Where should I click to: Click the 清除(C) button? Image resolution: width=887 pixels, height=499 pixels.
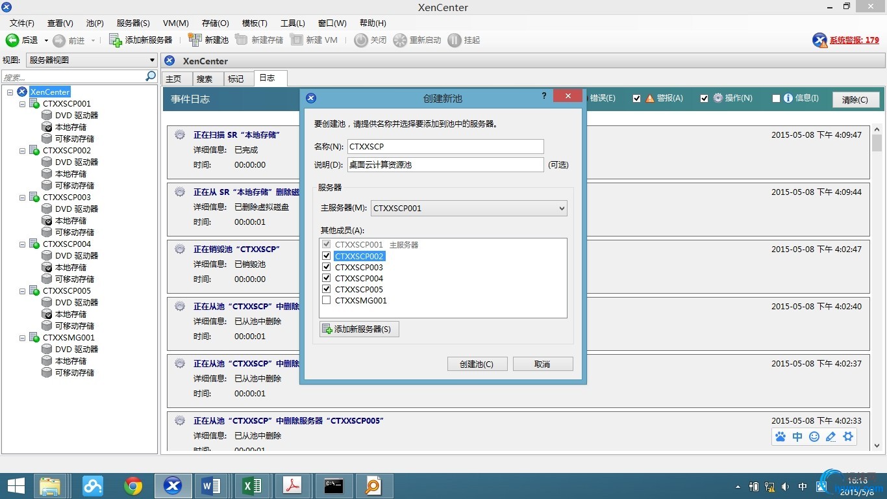pyautogui.click(x=856, y=99)
